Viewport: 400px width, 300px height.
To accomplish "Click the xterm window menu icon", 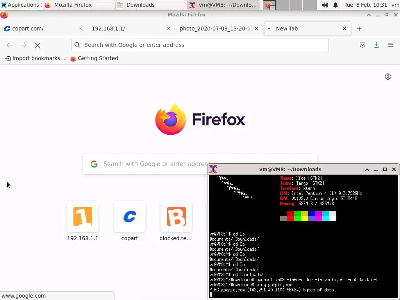I will (x=213, y=169).
